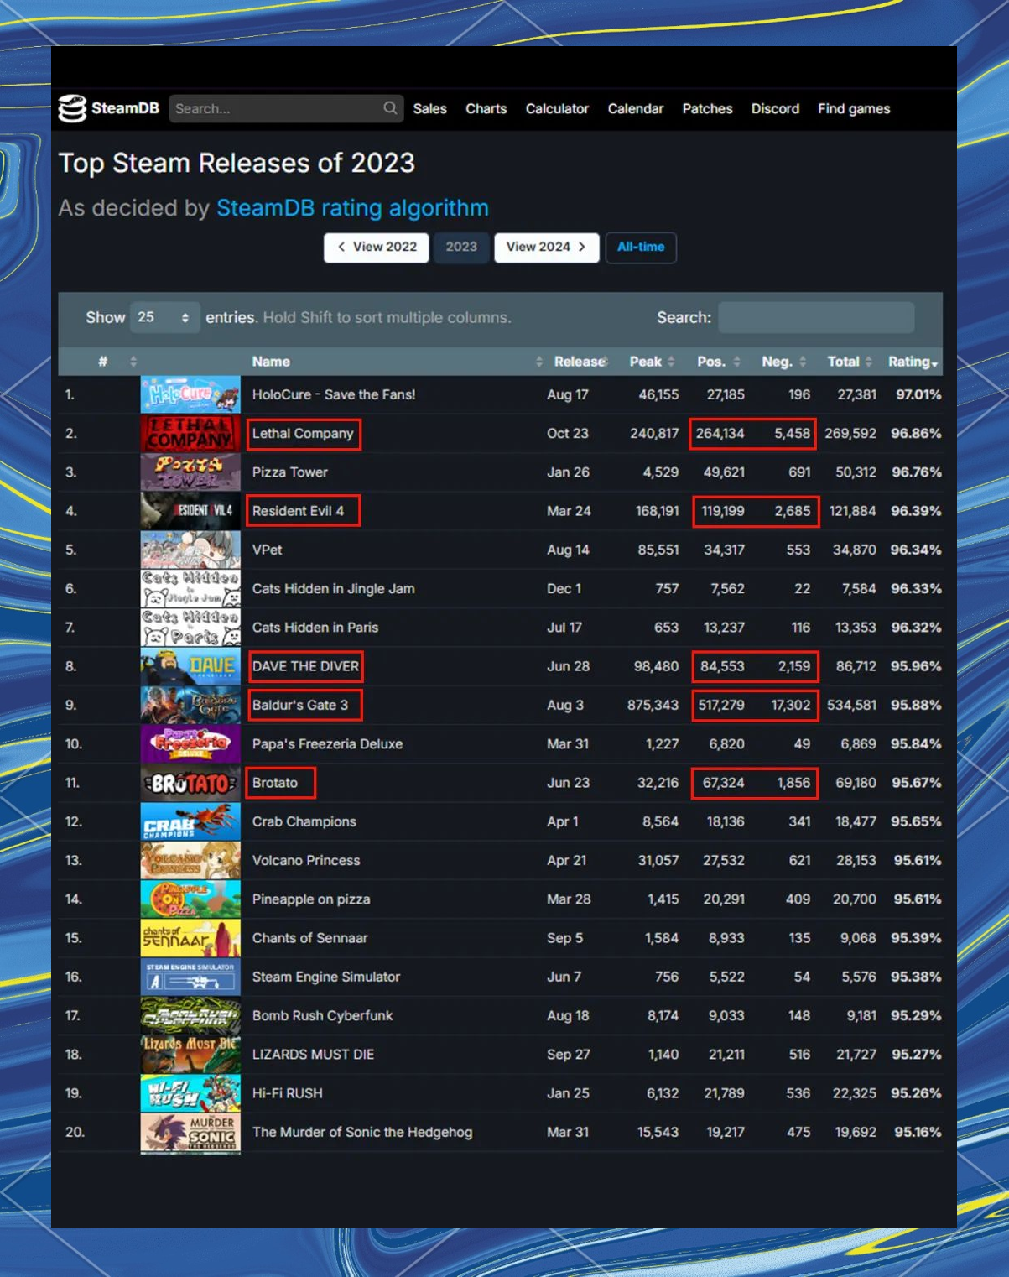Open the Chants of Sennaar thumbnail

tap(190, 938)
